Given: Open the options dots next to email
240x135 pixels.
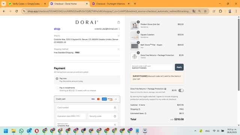Looking at the screenshot, I should pos(119,29).
